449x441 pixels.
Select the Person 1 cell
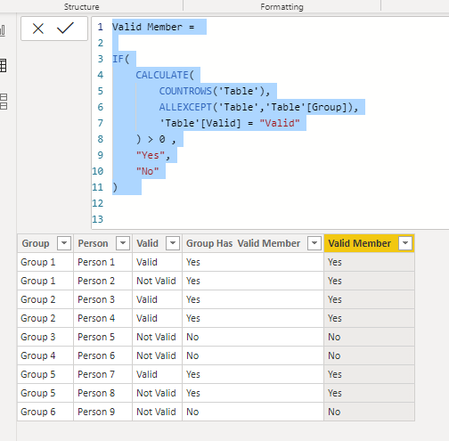click(x=102, y=262)
